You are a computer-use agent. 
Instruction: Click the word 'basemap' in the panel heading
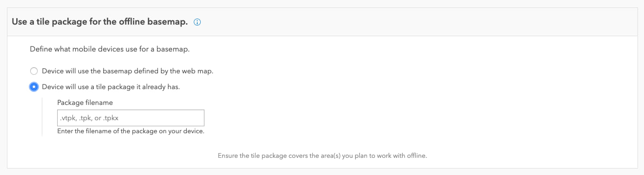pos(168,22)
